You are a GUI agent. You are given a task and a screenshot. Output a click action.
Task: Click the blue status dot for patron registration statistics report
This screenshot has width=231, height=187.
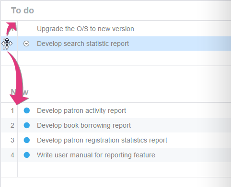tap(27, 140)
